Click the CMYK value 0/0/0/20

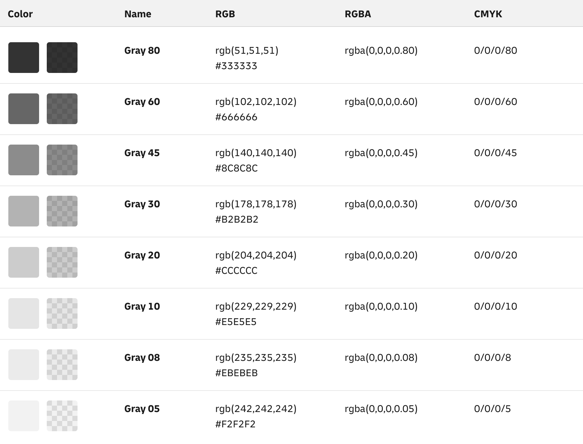point(495,255)
